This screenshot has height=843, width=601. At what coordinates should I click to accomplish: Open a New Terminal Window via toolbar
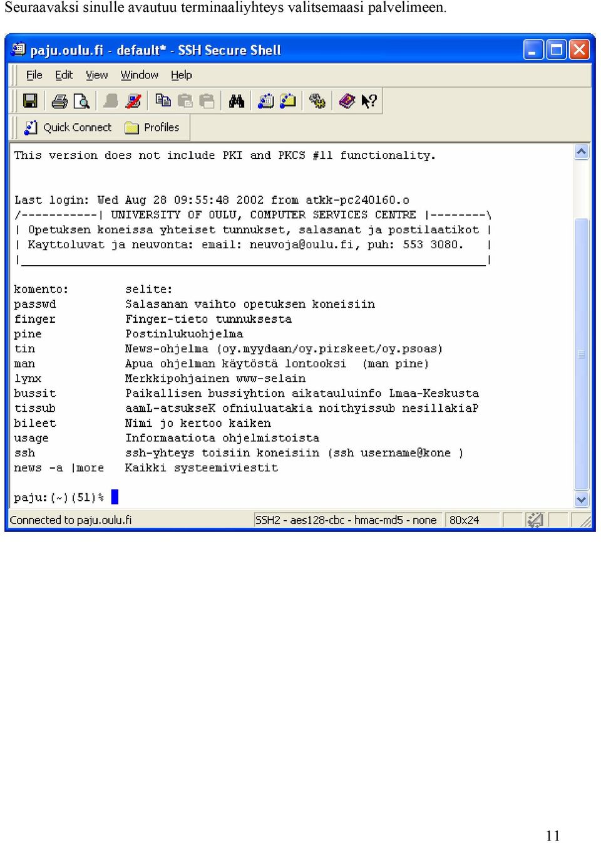266,101
